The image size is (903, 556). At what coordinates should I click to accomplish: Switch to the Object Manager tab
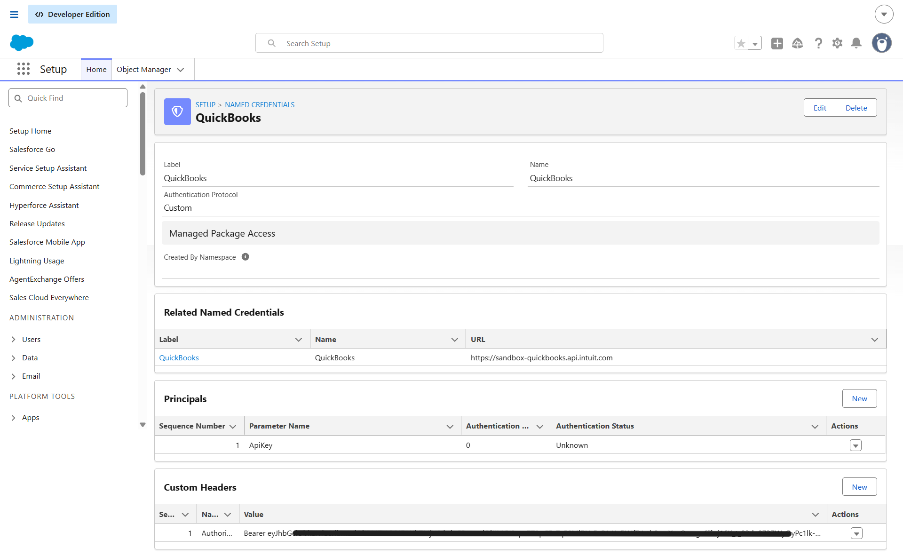coord(144,70)
